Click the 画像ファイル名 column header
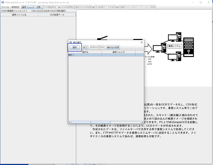Viewport: 213px width, 165px height. tap(19, 15)
